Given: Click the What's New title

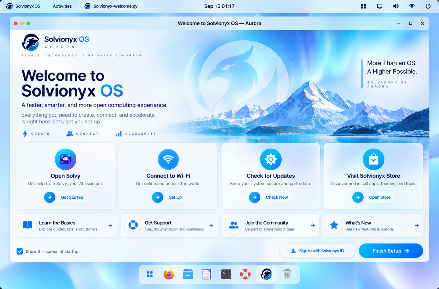Looking at the screenshot, I should click(x=358, y=223).
